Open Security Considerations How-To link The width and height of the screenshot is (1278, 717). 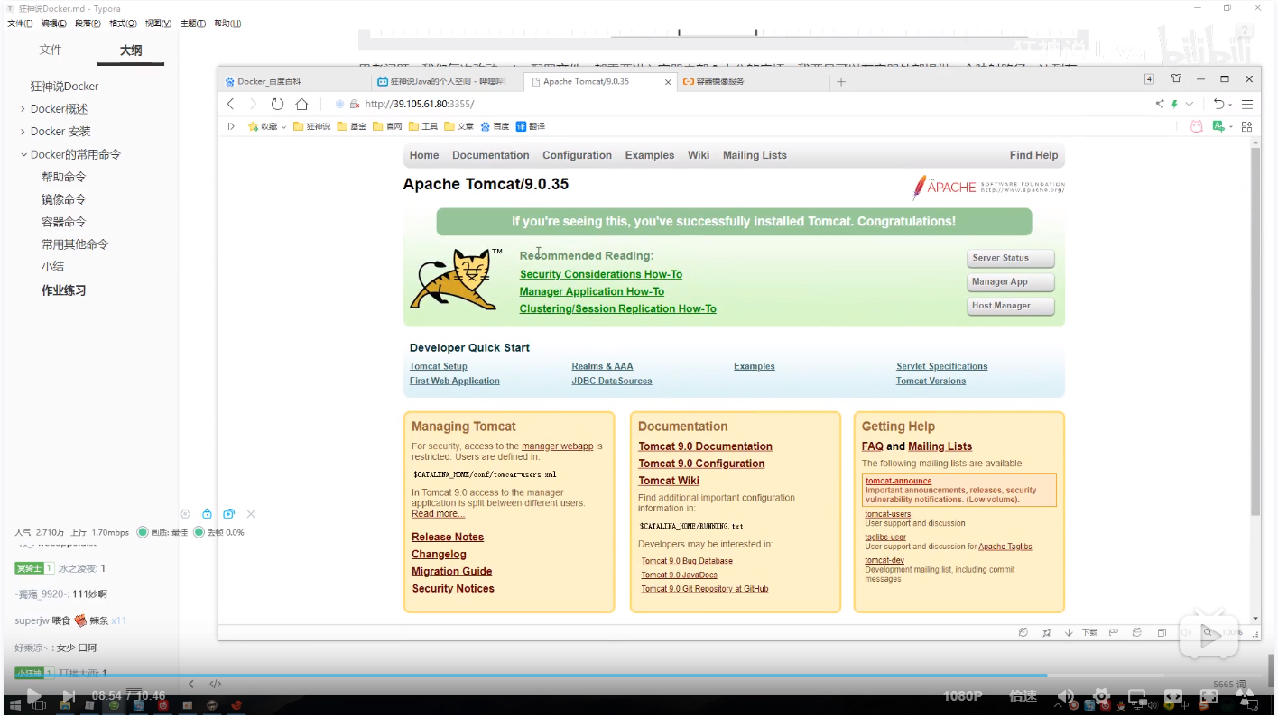coord(601,274)
